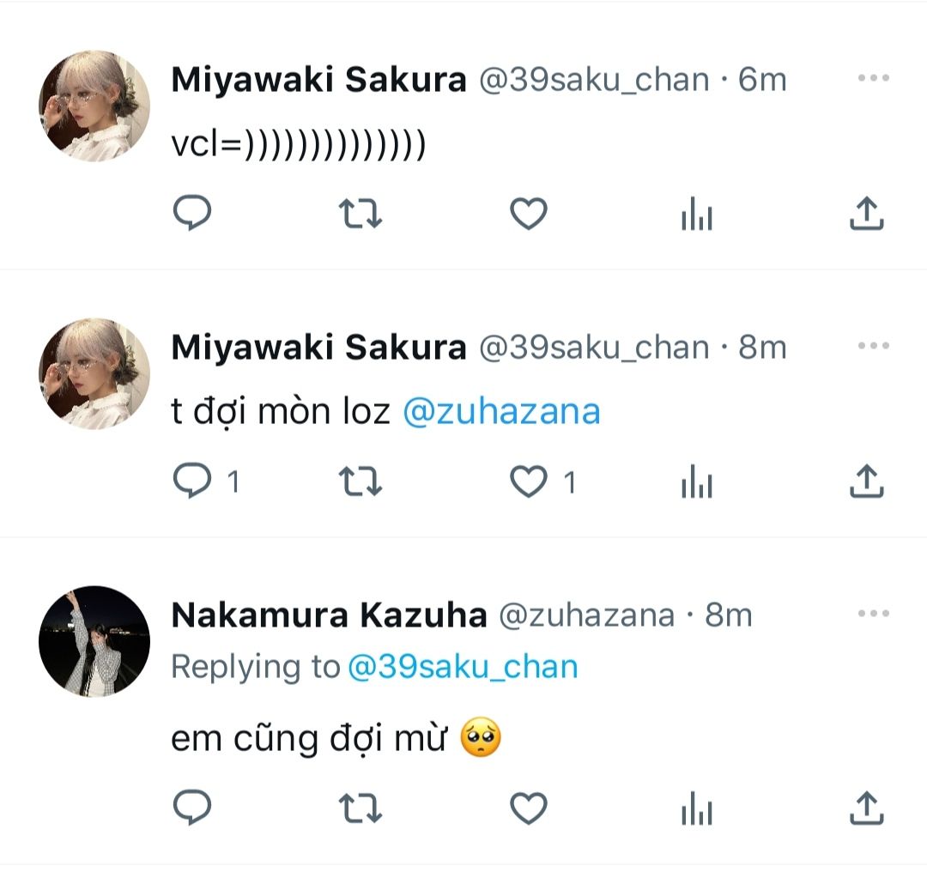Retweet Nakamura Kazuha's reply
The image size is (927, 872).
click(360, 808)
